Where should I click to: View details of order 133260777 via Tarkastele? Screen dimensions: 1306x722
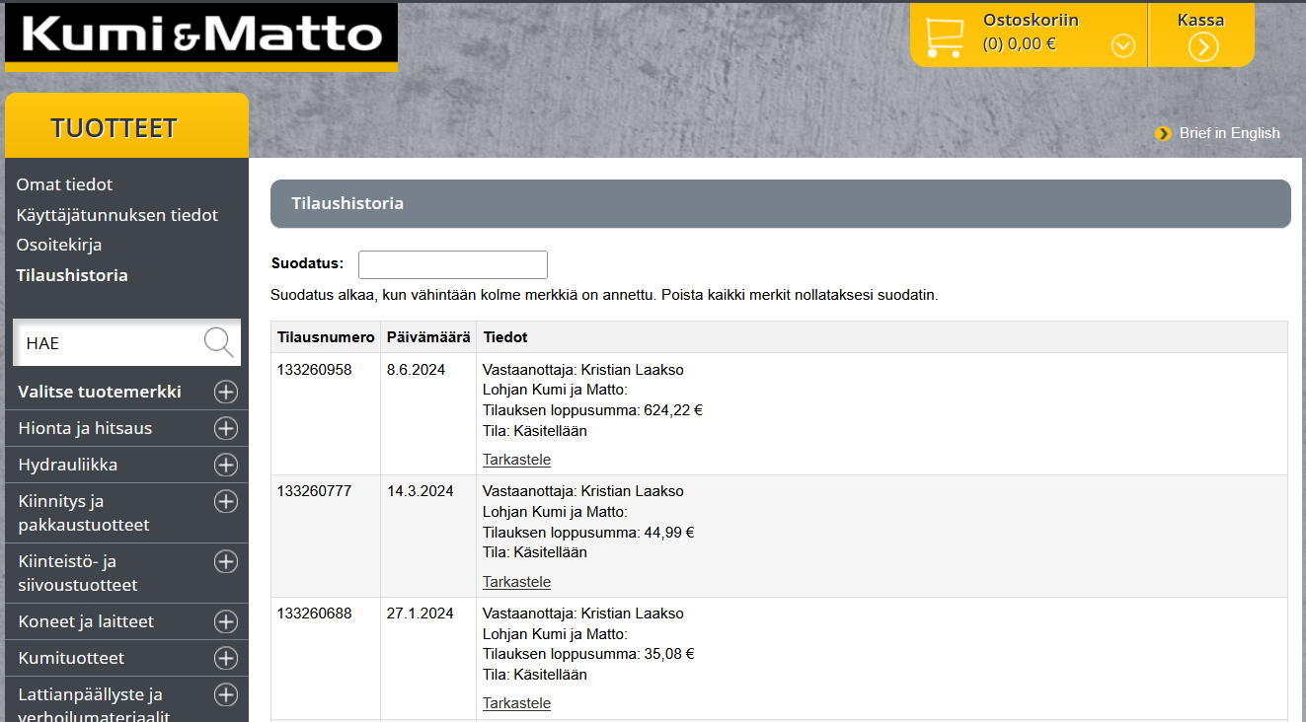coord(516,582)
